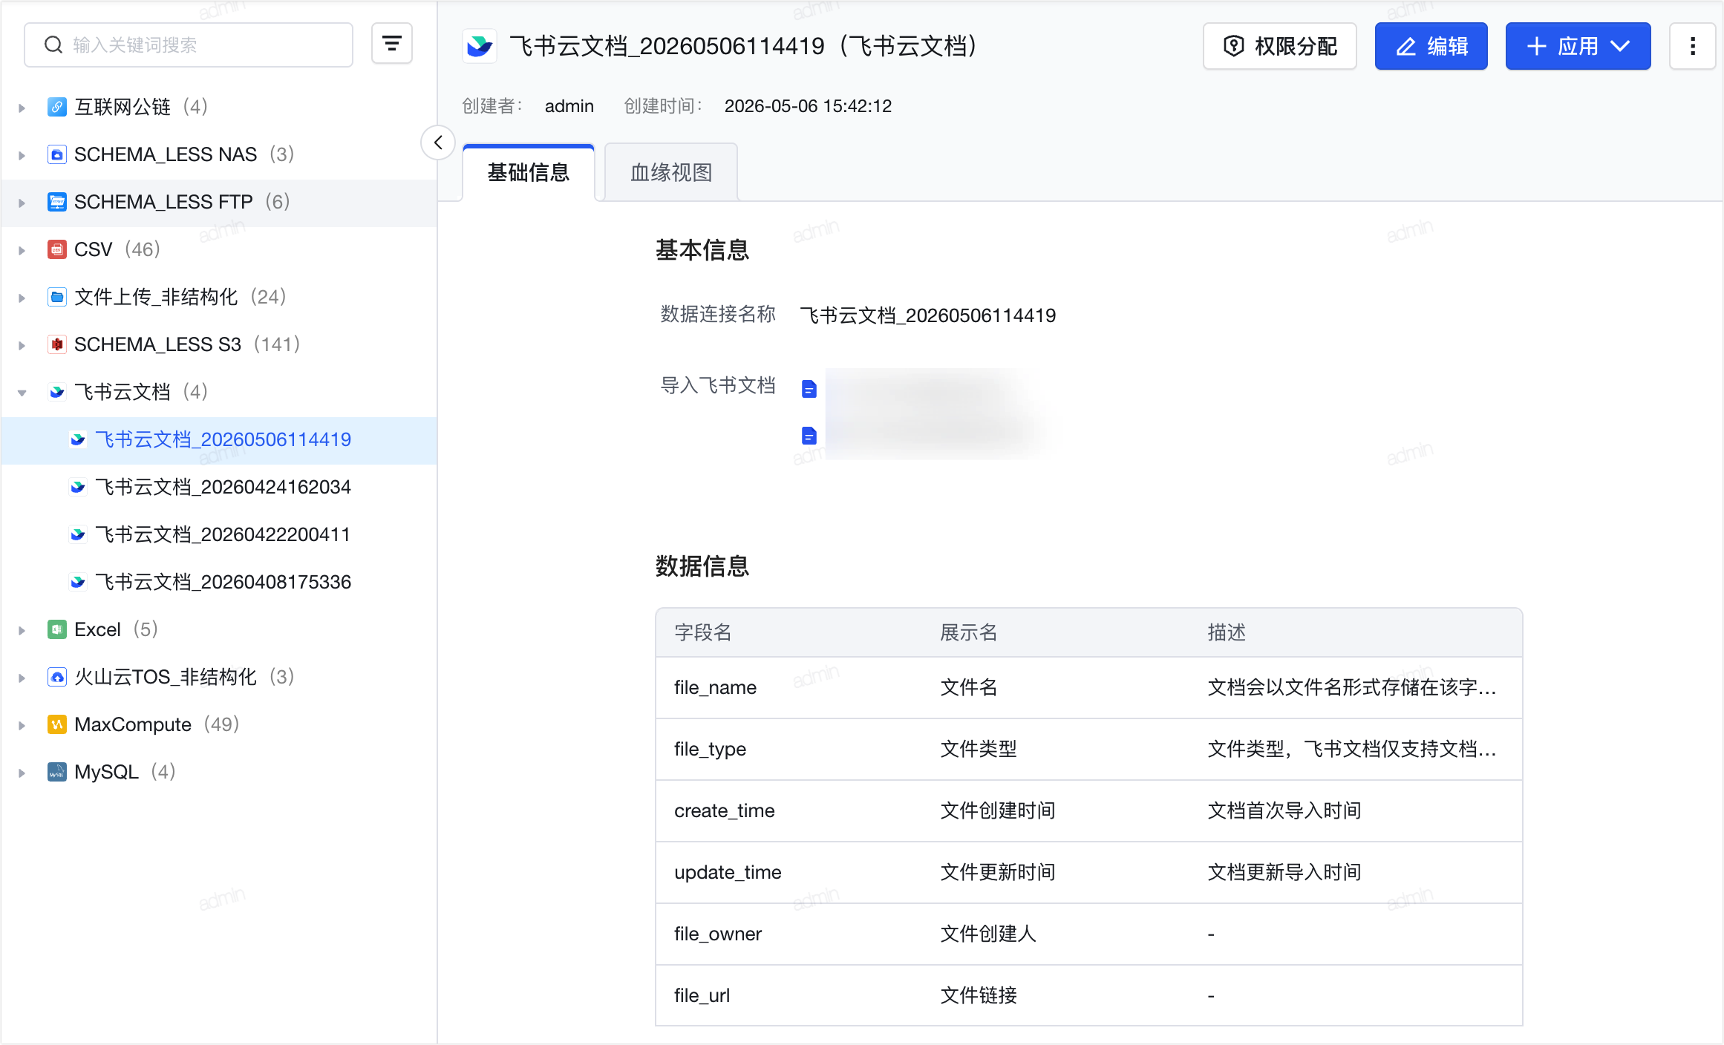Viewport: 1724px width, 1045px height.
Task: Select 飞书云文档_20260422200411 in tree
Action: (x=223, y=534)
